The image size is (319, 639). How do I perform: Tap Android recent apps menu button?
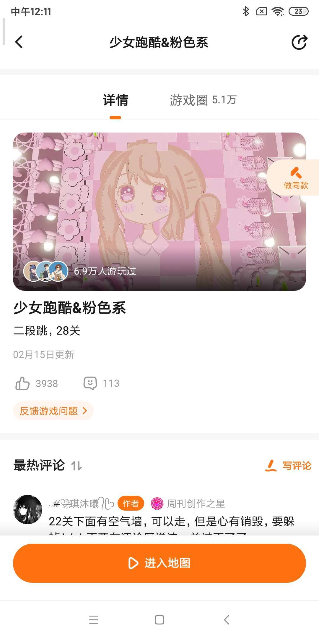point(94,620)
